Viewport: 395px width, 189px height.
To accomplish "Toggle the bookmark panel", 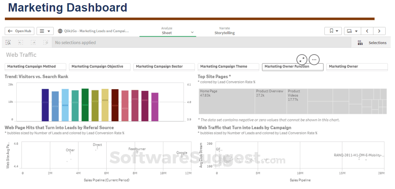I will click(331, 31).
